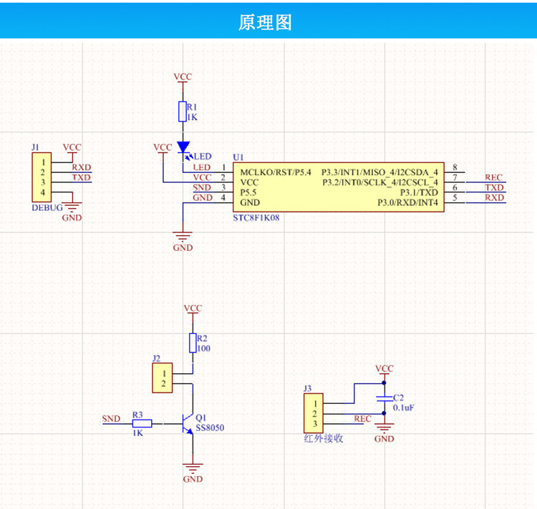Select the J3 designator label
The width and height of the screenshot is (537, 509).
click(308, 388)
